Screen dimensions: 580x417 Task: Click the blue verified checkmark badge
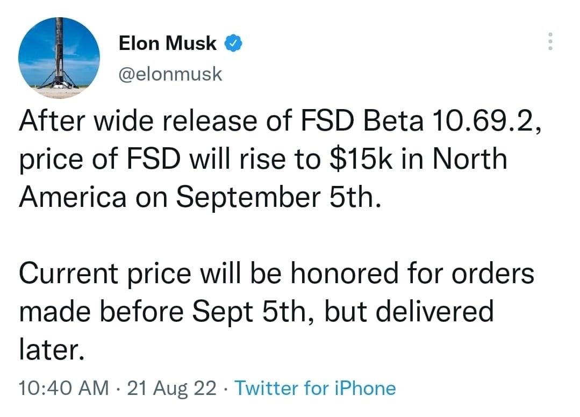(233, 43)
